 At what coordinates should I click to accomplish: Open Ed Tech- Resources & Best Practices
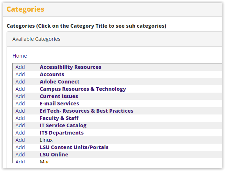[x=86, y=111]
